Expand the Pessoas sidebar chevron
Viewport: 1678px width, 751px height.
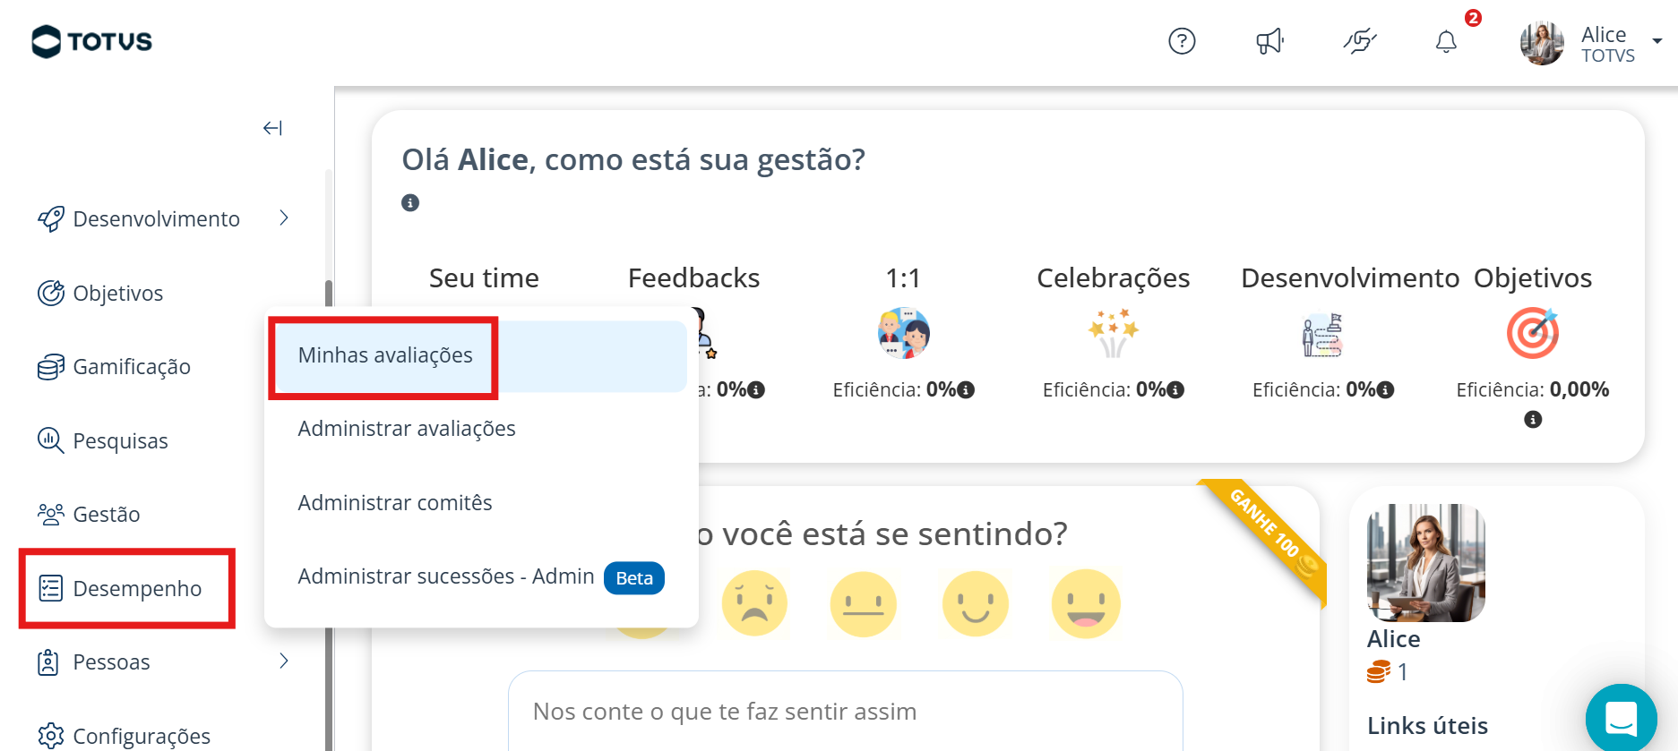click(284, 661)
